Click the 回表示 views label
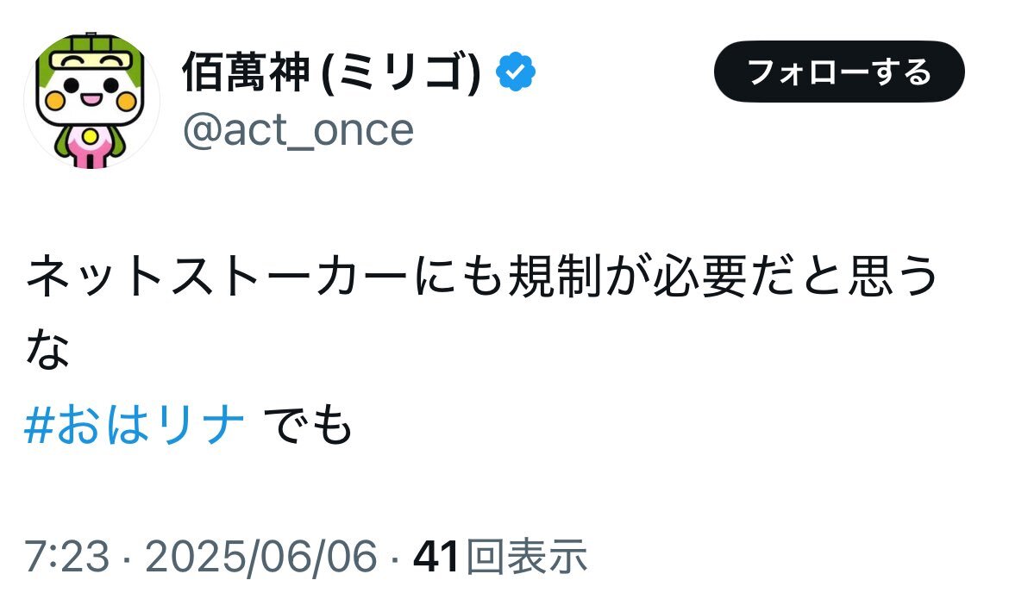 (526, 556)
